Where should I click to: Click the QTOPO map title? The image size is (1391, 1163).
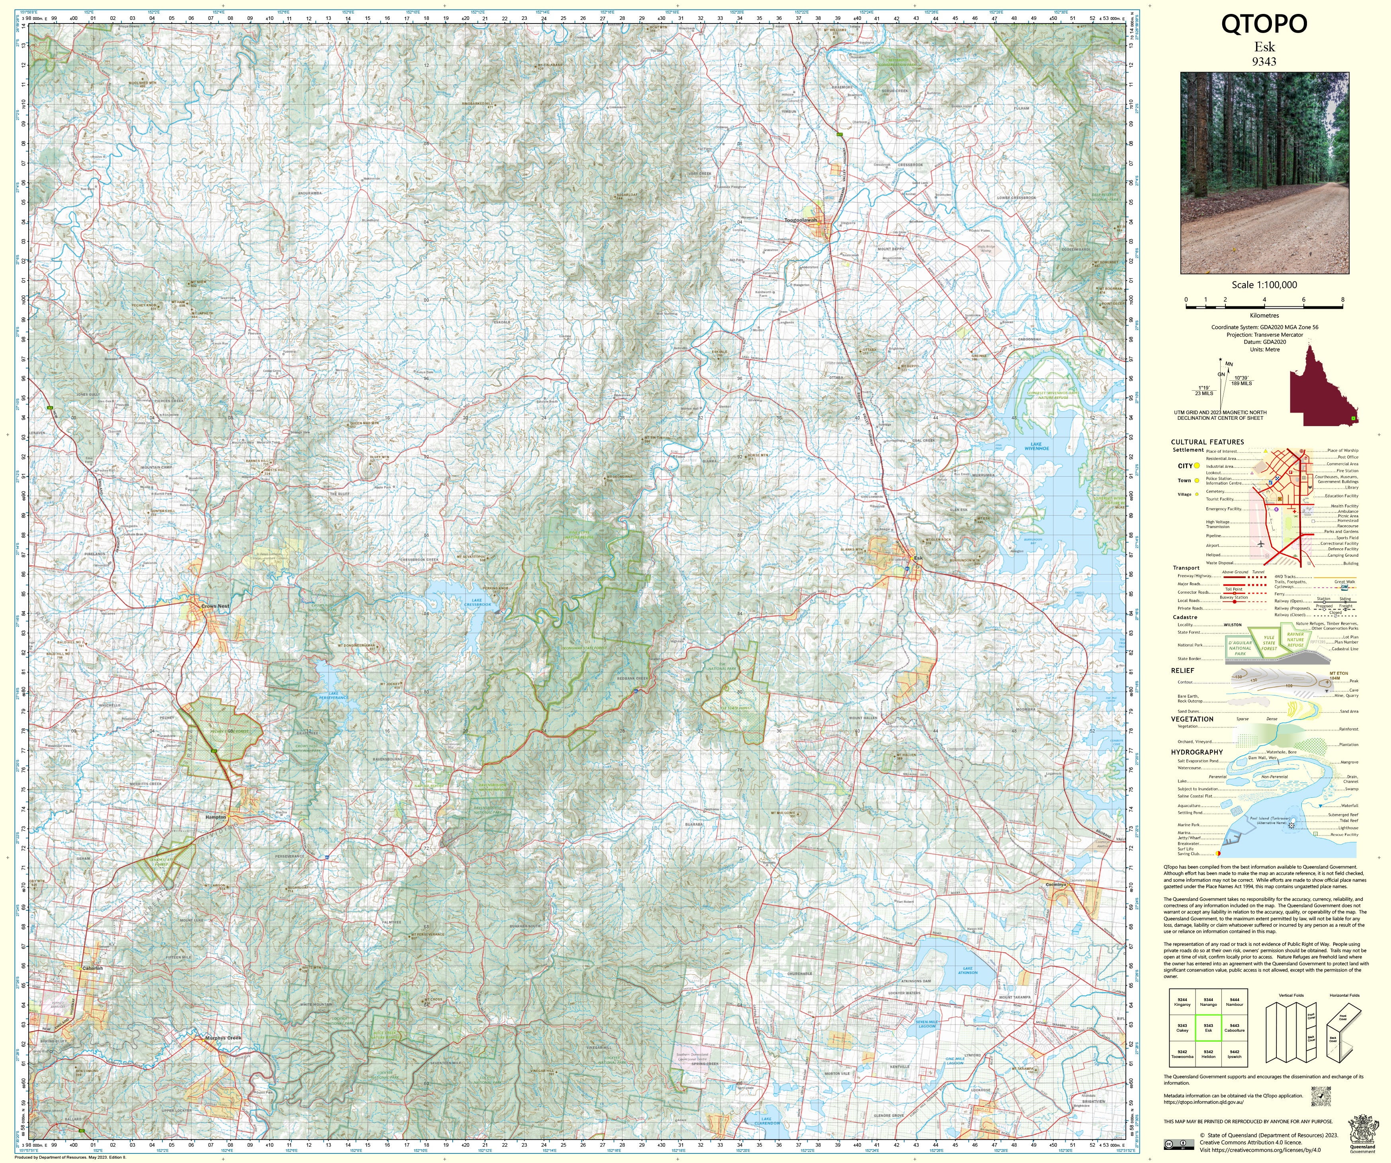click(1264, 24)
